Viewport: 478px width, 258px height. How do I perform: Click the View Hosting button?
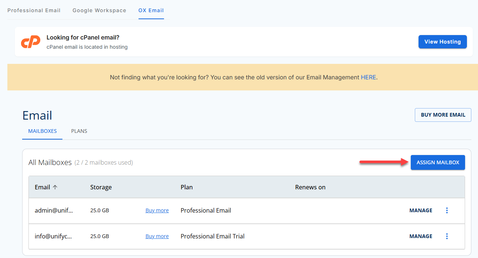tap(443, 42)
